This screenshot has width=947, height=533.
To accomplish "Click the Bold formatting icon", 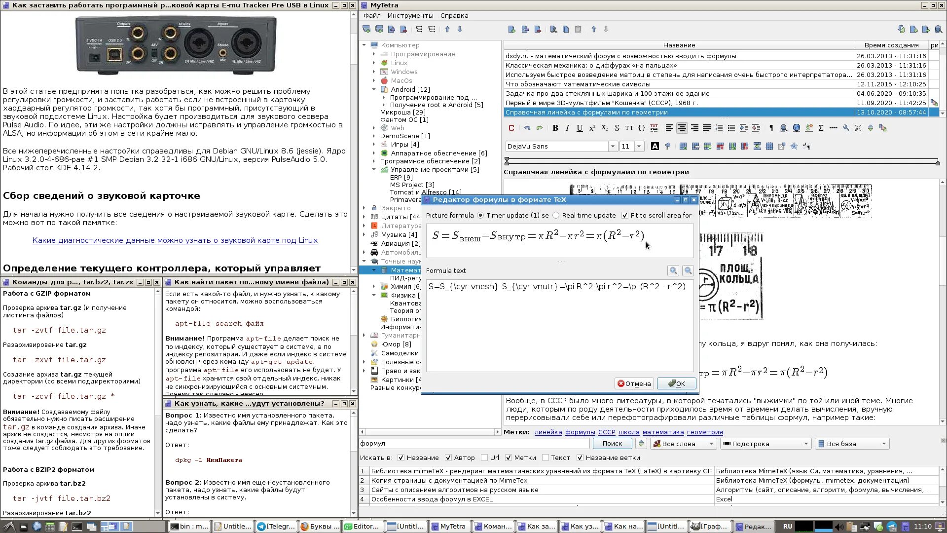I will coord(555,128).
